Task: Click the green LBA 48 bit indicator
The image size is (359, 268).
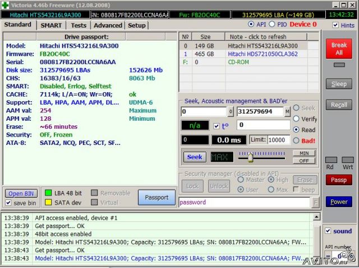Action: coord(48,193)
